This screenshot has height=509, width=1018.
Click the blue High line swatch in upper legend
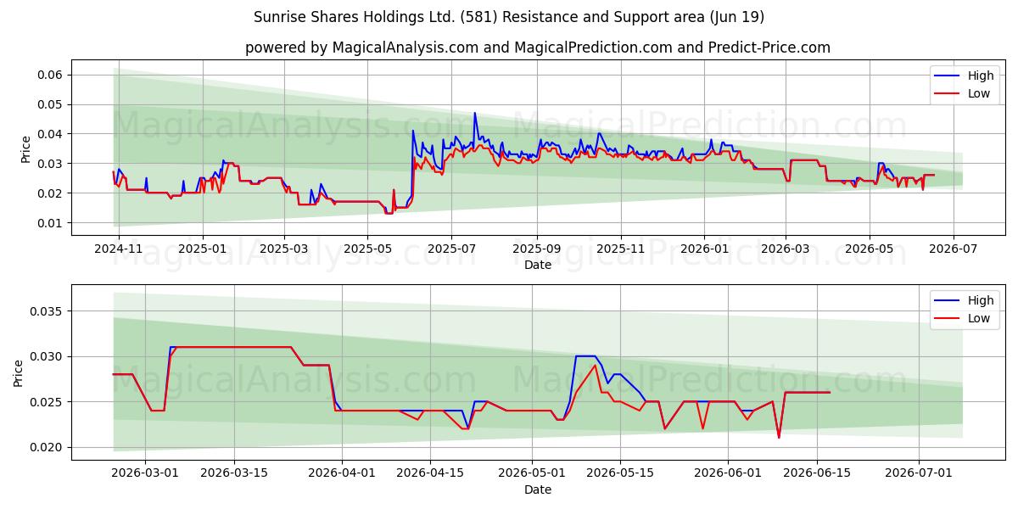pyautogui.click(x=948, y=76)
